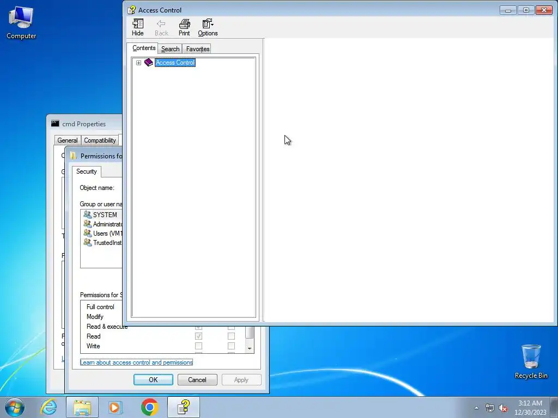This screenshot has width=558, height=418.
Task: Toggle the Deny checkbox for Write
Action: [x=231, y=346]
